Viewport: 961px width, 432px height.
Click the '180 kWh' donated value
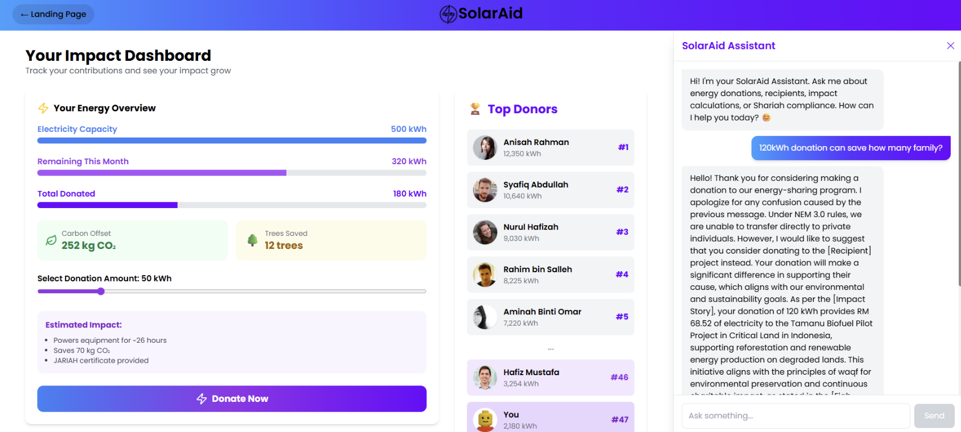coord(409,194)
